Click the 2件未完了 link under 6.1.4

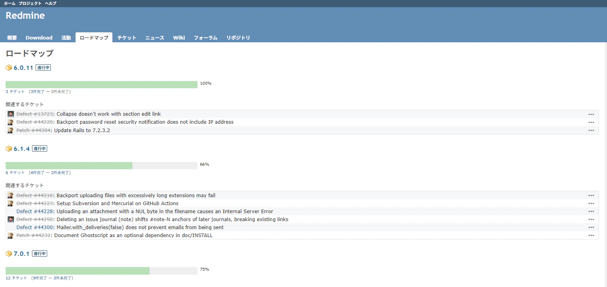[60, 173]
